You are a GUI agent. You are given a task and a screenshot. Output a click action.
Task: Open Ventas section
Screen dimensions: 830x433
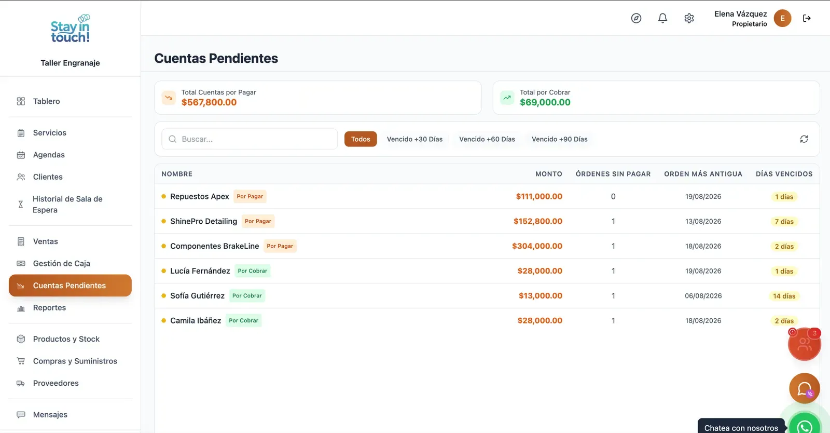click(71, 241)
